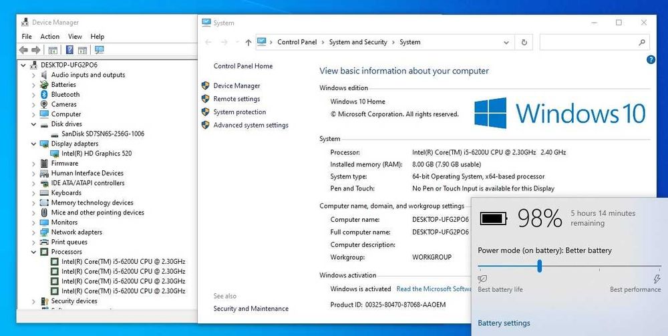Screen dimensions: 668x336
Task: Collapse the DESKTOP-UFG2PO6 root node
Action: (x=23, y=65)
